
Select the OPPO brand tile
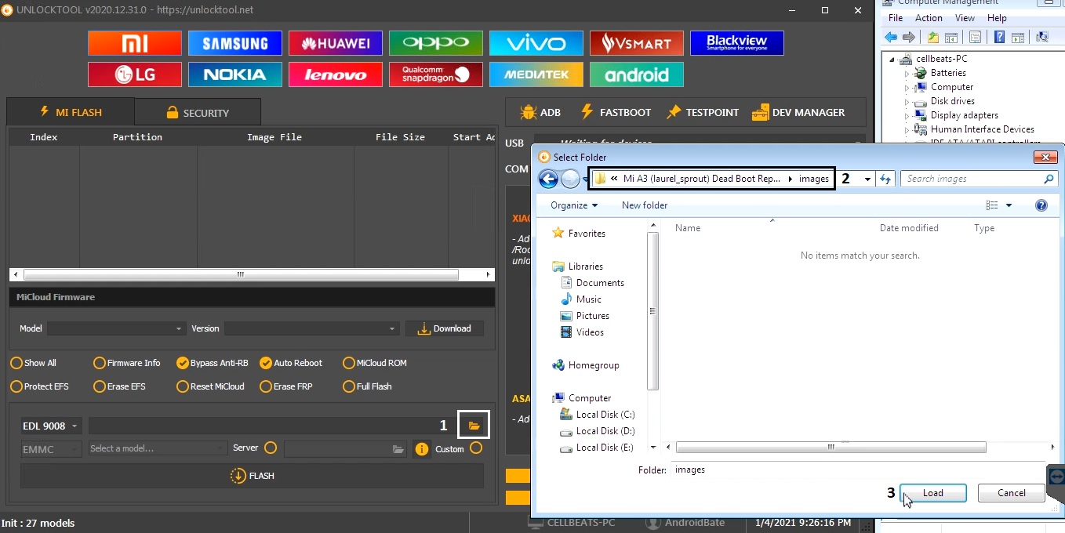tap(436, 43)
